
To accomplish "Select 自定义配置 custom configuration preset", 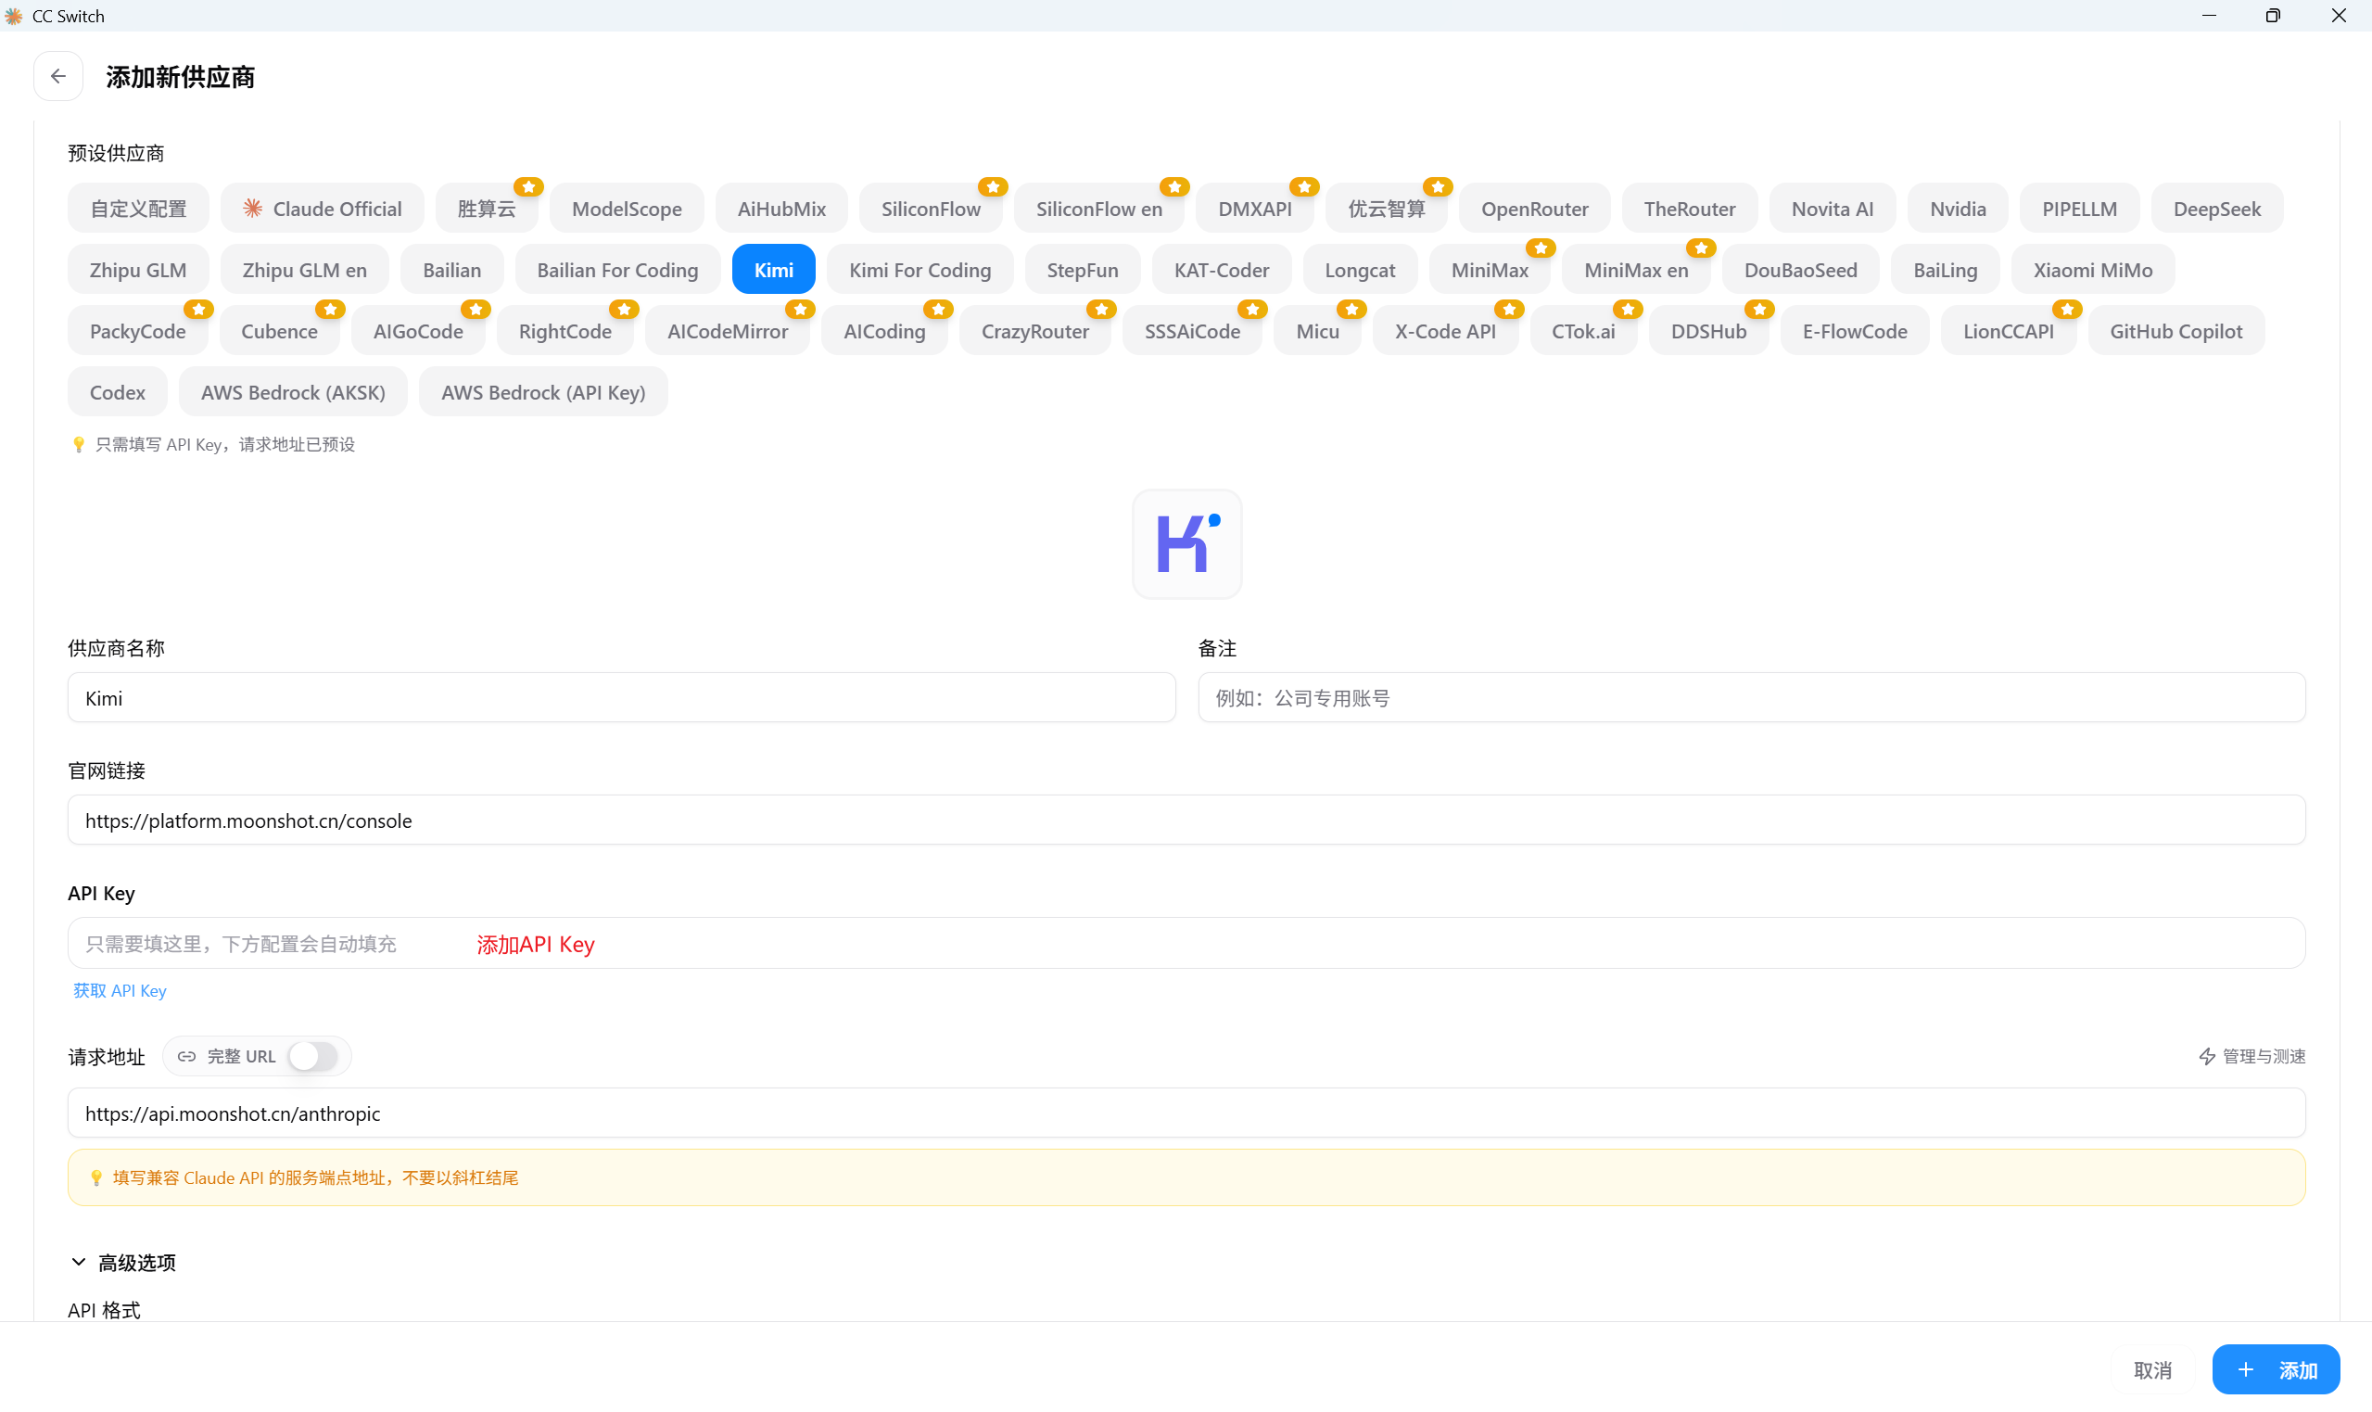I will pyautogui.click(x=138, y=209).
